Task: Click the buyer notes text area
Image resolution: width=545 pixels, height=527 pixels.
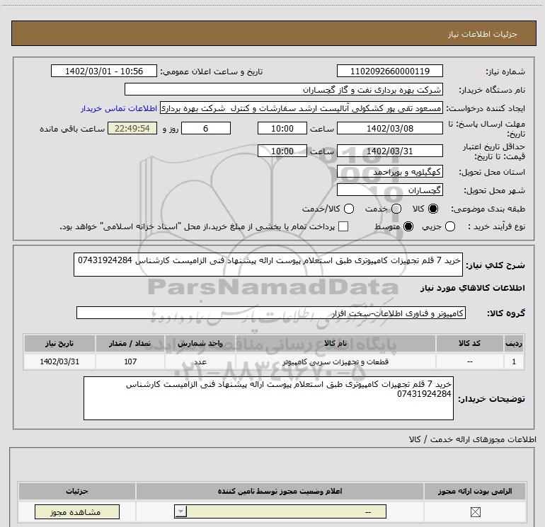Action: click(268, 398)
